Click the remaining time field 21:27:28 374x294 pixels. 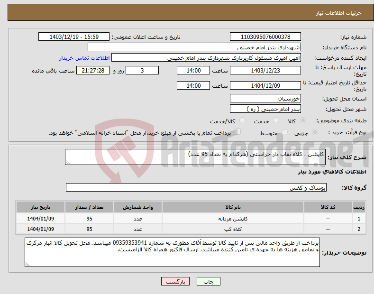pyautogui.click(x=93, y=70)
